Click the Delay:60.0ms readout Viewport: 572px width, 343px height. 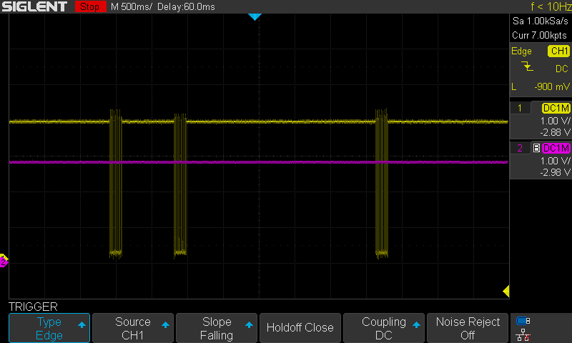point(186,6)
